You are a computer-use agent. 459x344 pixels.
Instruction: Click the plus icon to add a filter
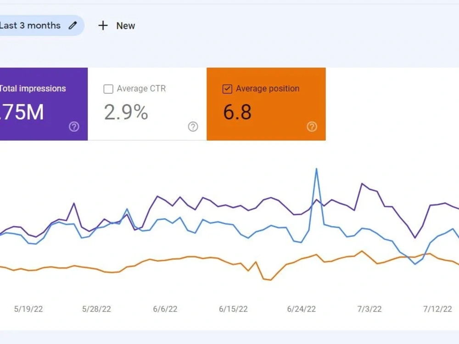pyautogui.click(x=103, y=25)
